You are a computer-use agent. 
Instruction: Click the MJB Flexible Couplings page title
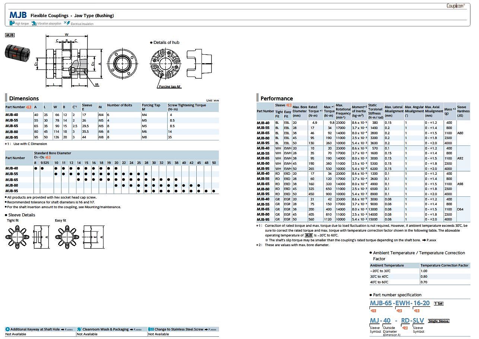(x=61, y=15)
